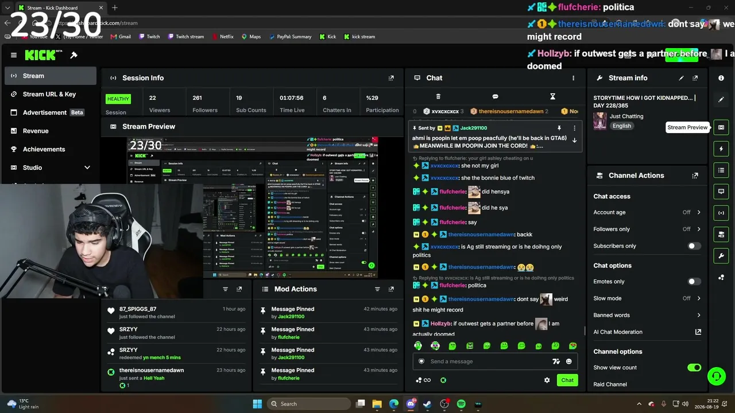
Task: Open the Mod Actions filter menu
Action: 377,289
